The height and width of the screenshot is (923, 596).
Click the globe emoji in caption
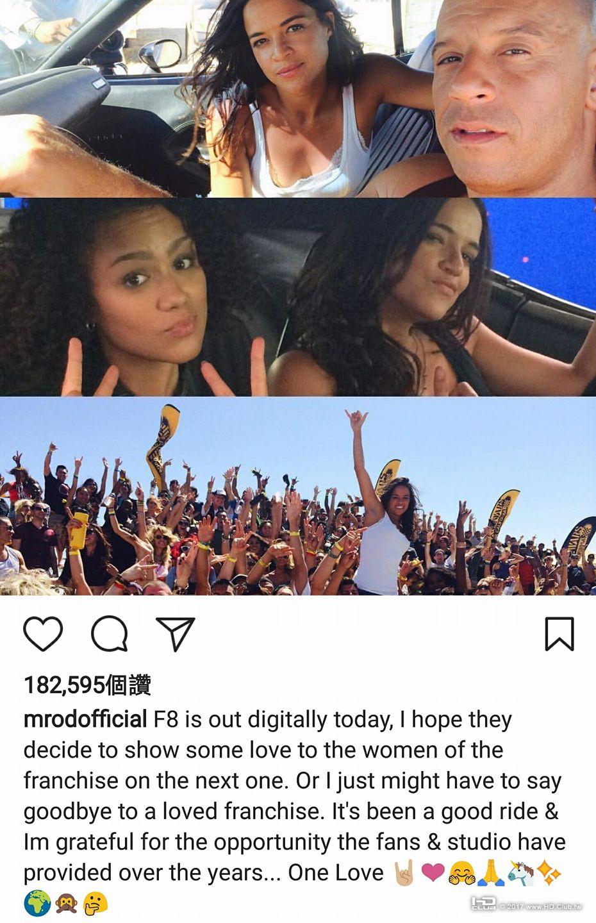[x=37, y=904]
